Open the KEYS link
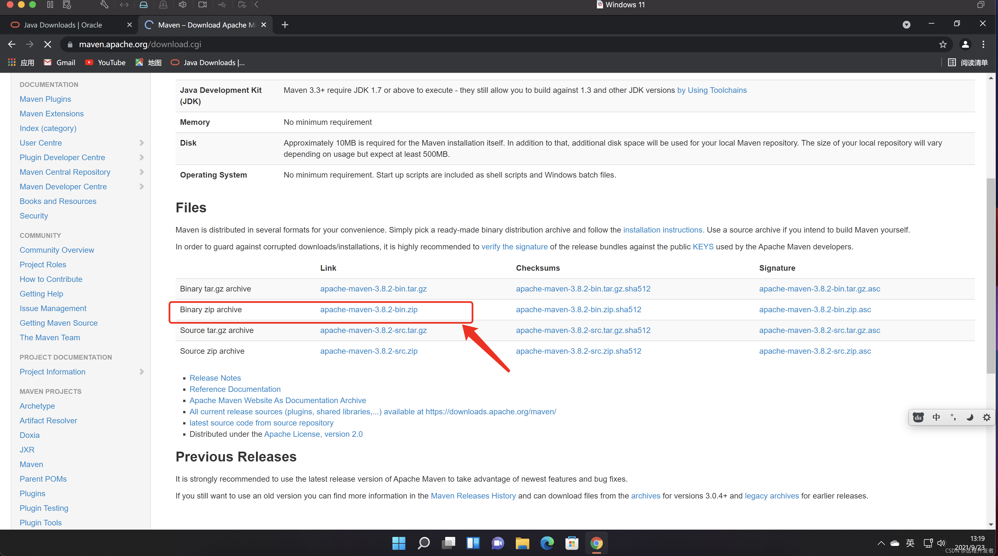The image size is (998, 556). click(x=703, y=247)
